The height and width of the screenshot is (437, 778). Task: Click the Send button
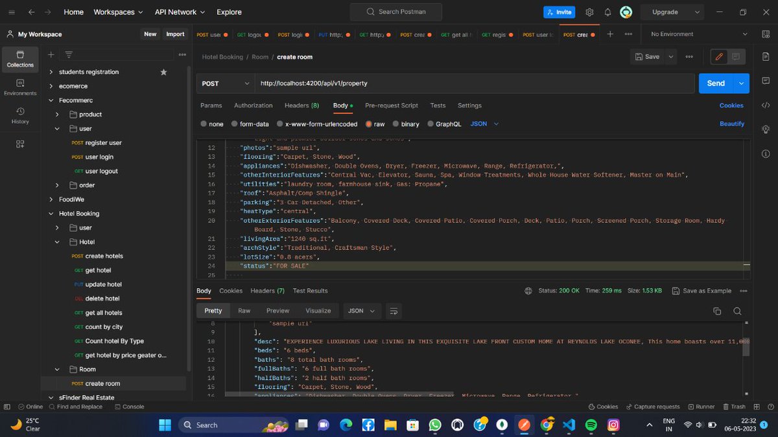coord(716,84)
